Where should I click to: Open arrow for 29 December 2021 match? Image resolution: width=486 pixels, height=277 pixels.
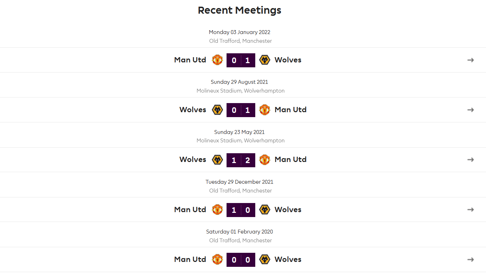point(471,210)
